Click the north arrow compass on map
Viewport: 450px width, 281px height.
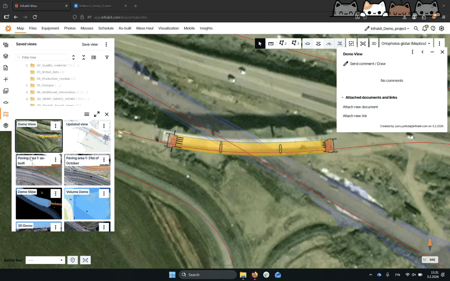pos(430,245)
